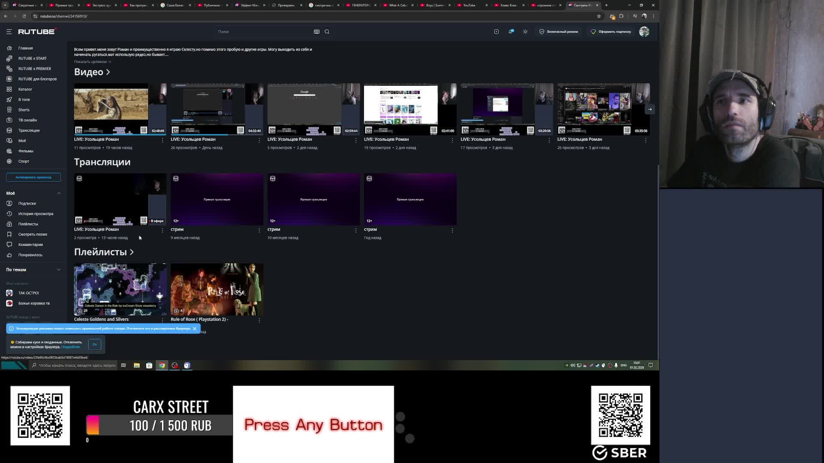Open Каталог in the sidebar menu
The image size is (824, 463).
[25, 89]
